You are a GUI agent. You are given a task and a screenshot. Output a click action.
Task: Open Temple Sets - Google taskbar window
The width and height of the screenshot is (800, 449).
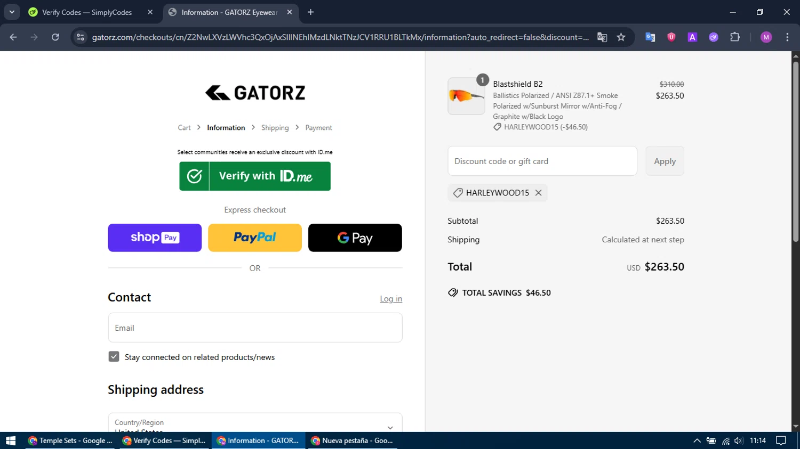pos(70,440)
